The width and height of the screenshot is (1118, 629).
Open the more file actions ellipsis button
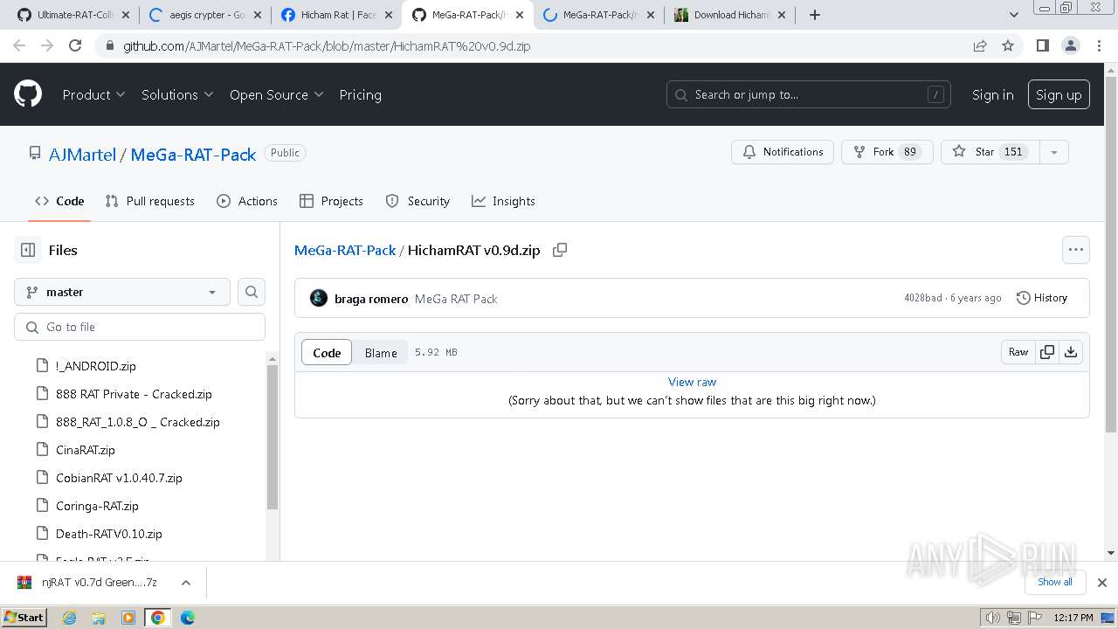(1076, 250)
